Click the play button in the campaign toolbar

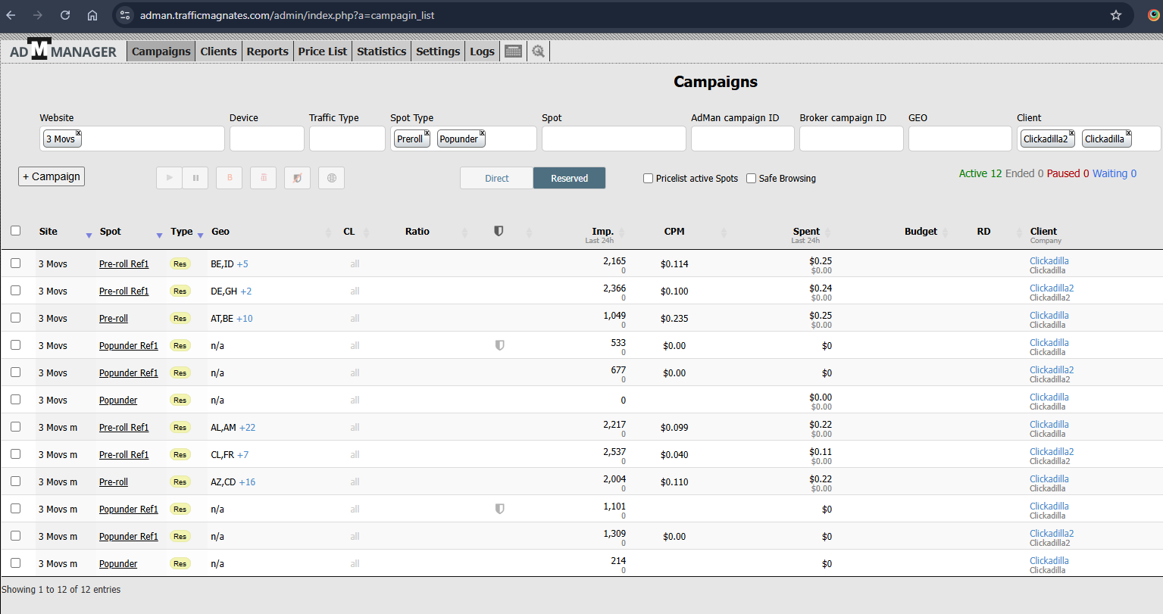click(x=169, y=178)
